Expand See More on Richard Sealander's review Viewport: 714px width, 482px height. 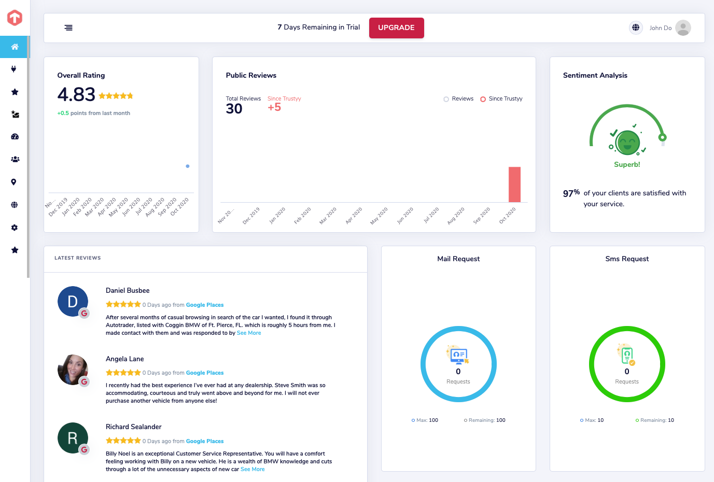(253, 470)
